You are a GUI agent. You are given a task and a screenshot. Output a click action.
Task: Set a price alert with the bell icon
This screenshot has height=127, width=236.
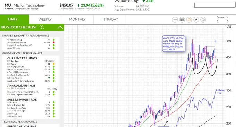coord(189,20)
